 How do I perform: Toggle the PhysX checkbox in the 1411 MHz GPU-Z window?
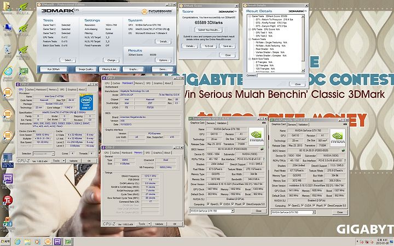[314, 206]
